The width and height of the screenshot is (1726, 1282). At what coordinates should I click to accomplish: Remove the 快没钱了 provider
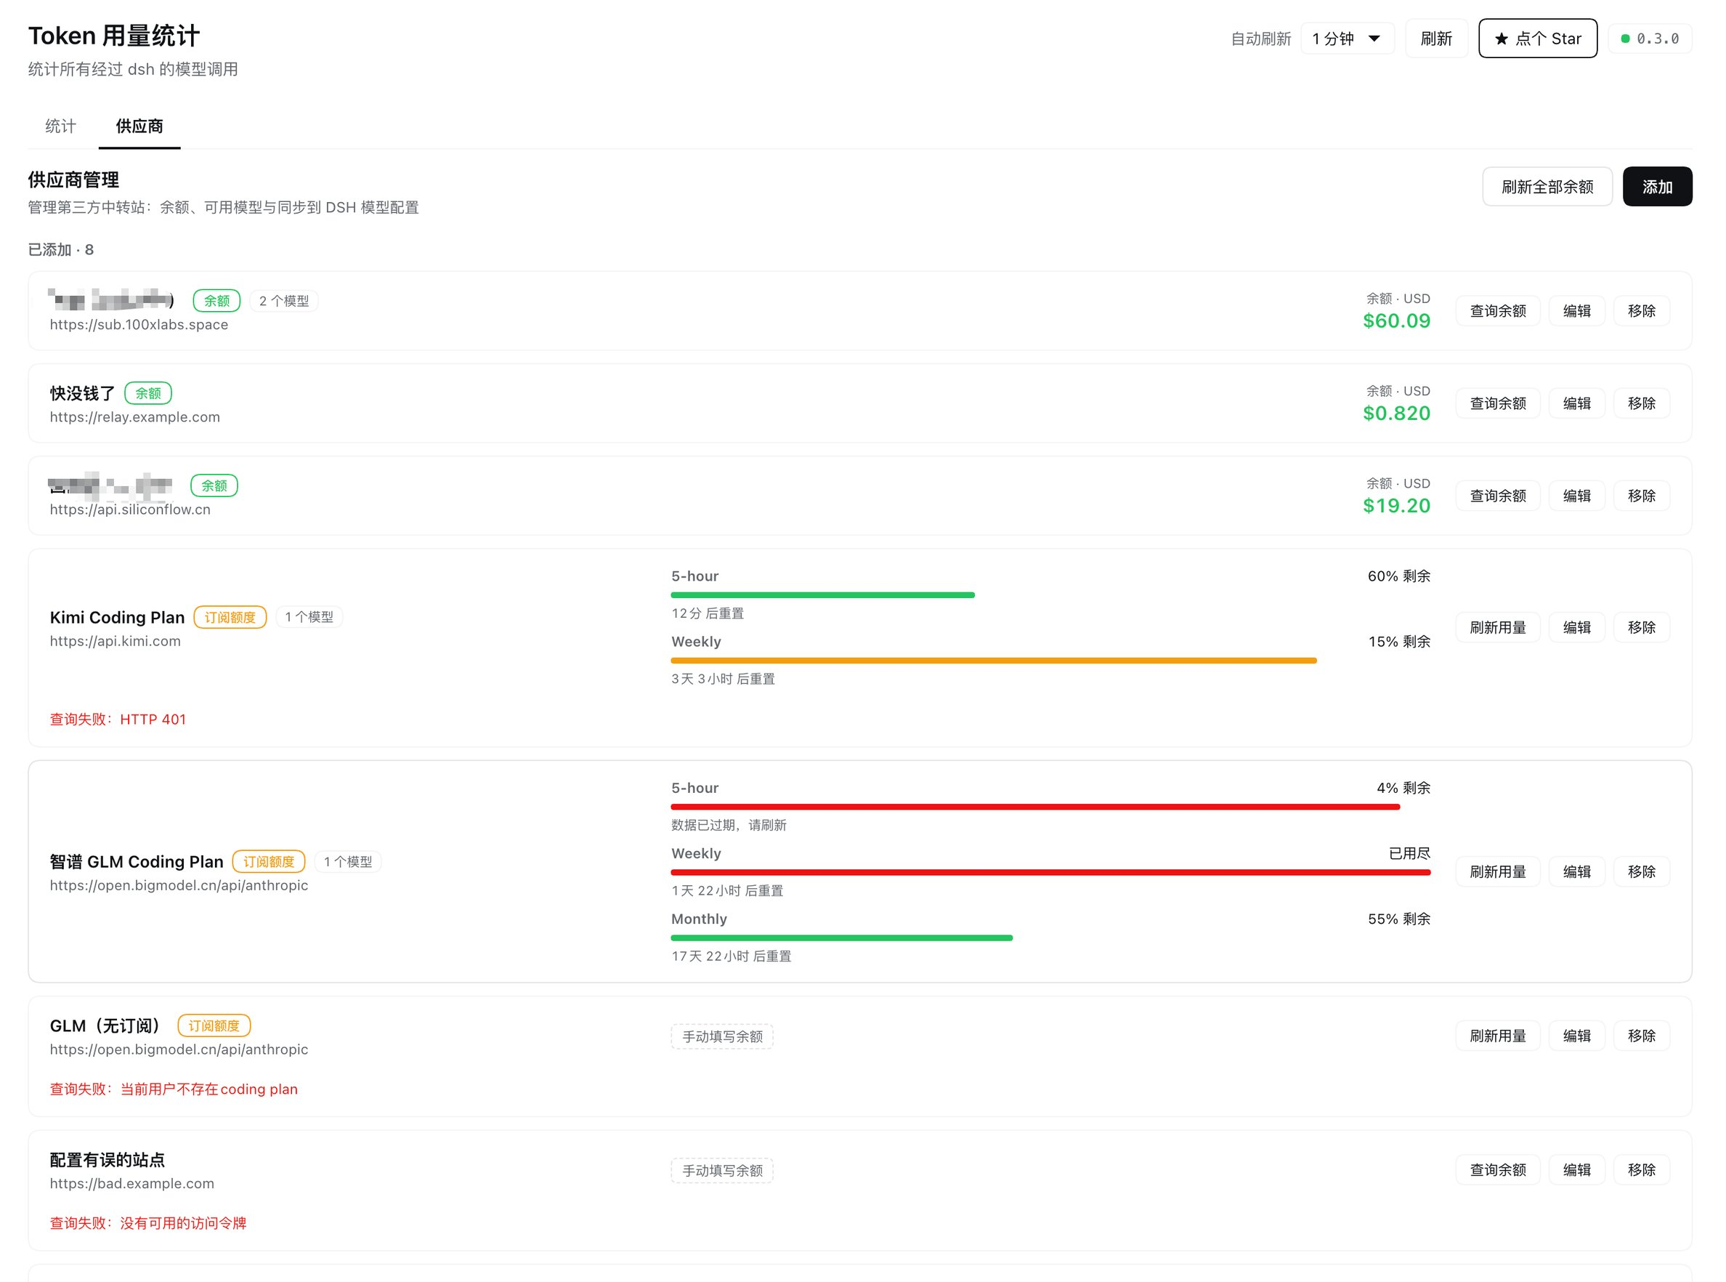pos(1642,403)
